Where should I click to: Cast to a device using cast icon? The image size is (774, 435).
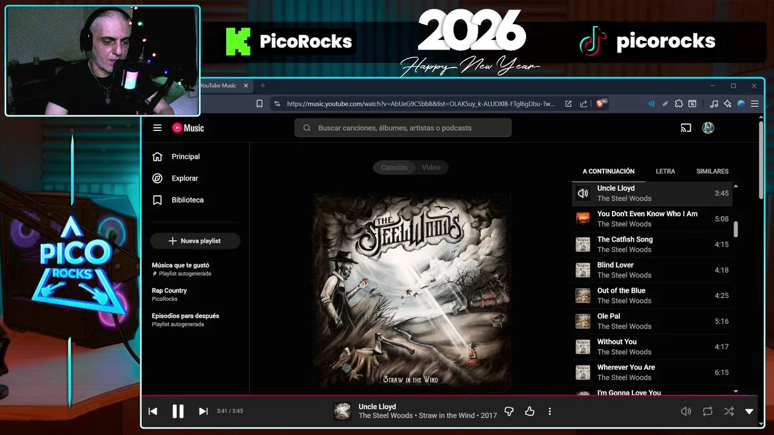(x=686, y=127)
